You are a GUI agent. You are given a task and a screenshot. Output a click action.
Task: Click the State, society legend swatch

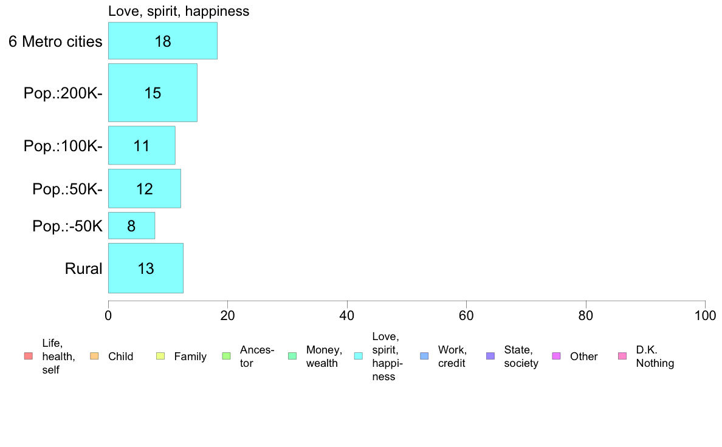tap(490, 357)
